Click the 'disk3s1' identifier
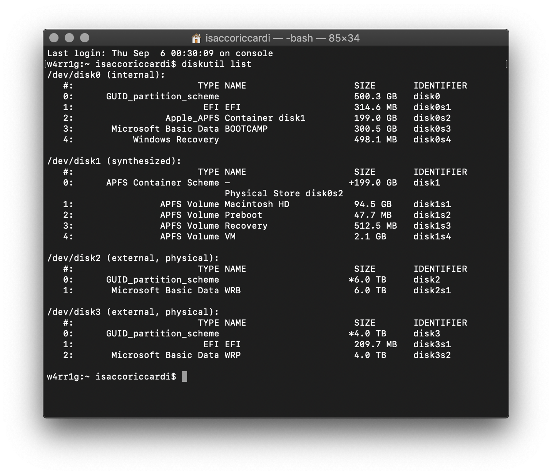This screenshot has width=552, height=475. click(x=432, y=344)
